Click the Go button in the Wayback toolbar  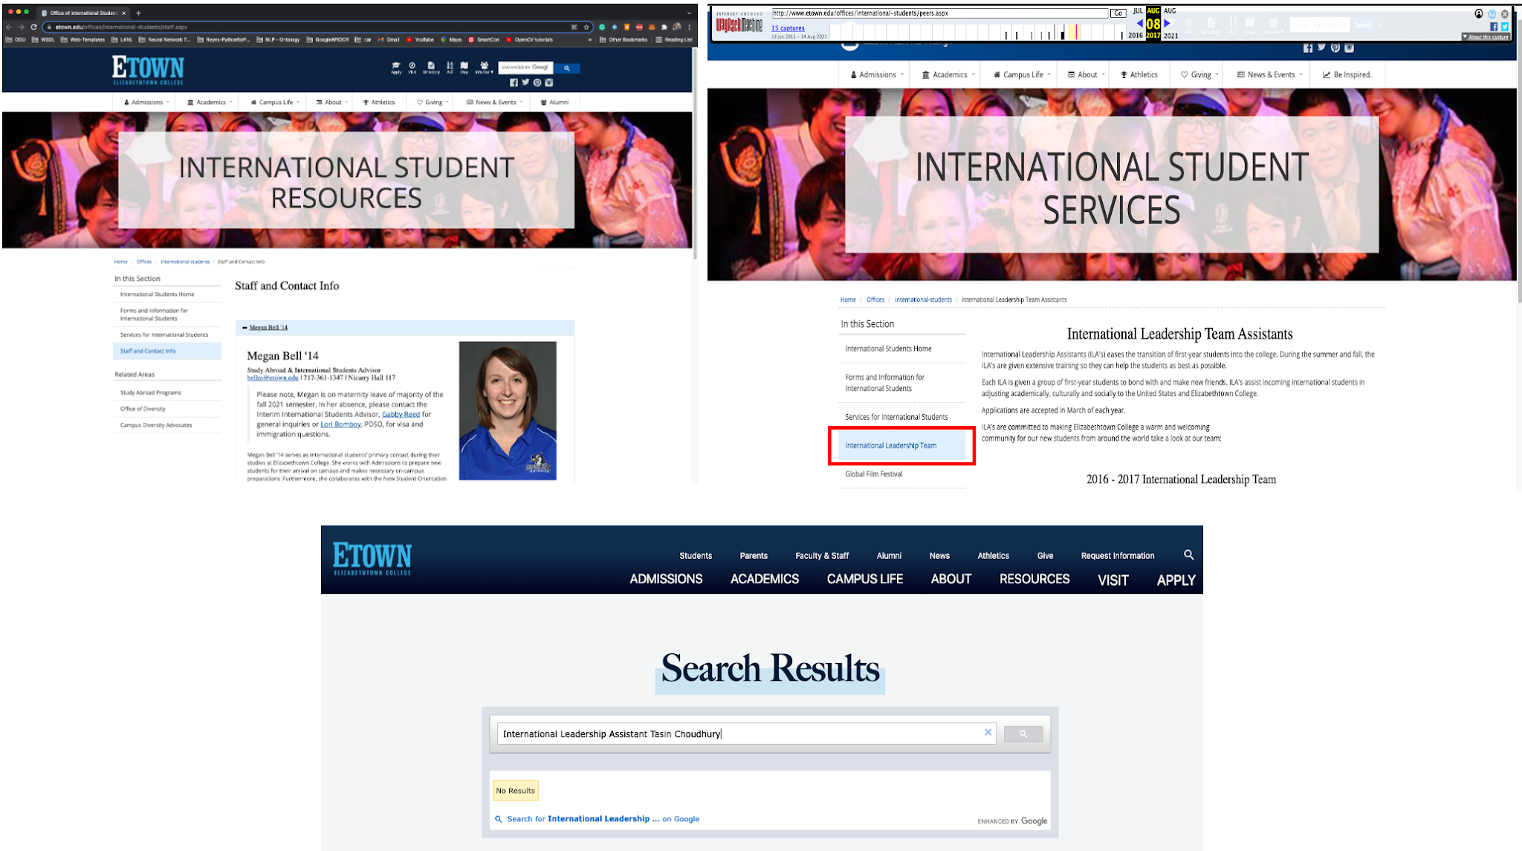(x=1118, y=13)
